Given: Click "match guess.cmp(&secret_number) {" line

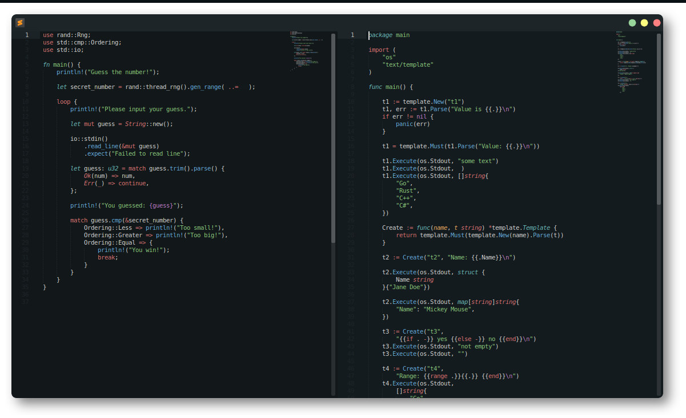Looking at the screenshot, I should point(127,220).
